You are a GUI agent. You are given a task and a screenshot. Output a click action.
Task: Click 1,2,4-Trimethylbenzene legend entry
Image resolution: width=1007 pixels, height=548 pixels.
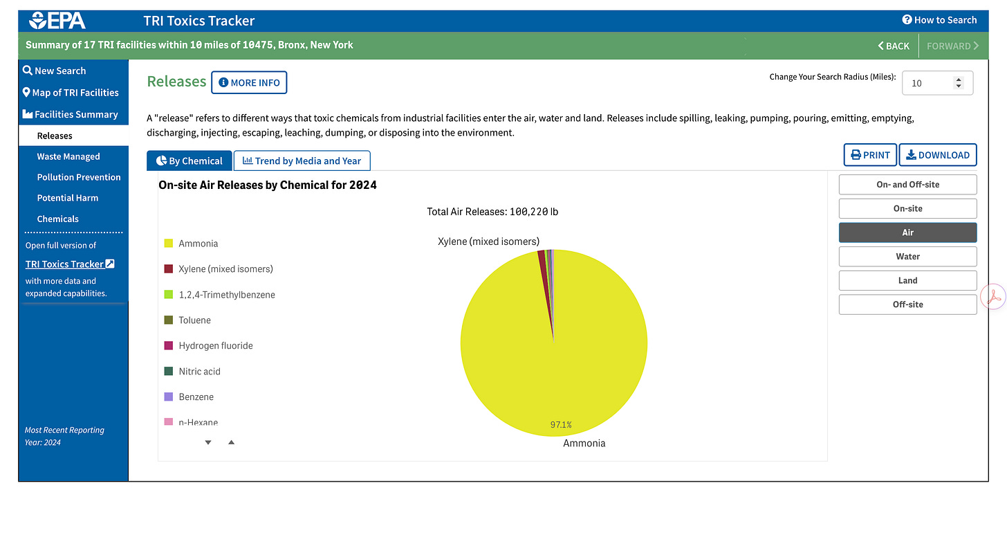tap(219, 295)
